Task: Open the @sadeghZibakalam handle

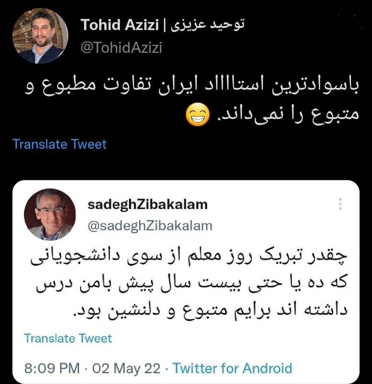Action: pos(150,226)
